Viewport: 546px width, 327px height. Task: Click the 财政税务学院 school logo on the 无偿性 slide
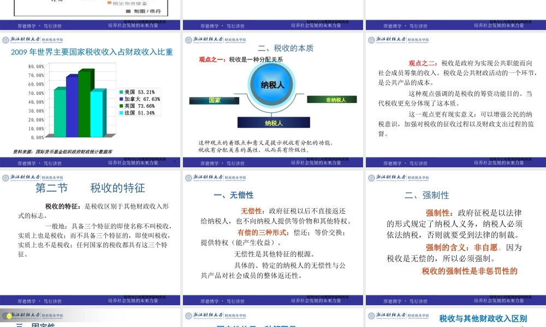(x=236, y=178)
